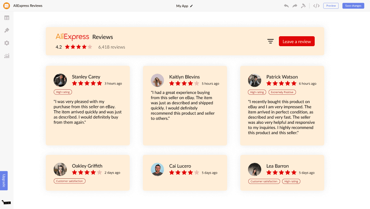This screenshot has height=209, width=370.
Task: Click Stanley Carey's star rating
Action: [x=87, y=83]
